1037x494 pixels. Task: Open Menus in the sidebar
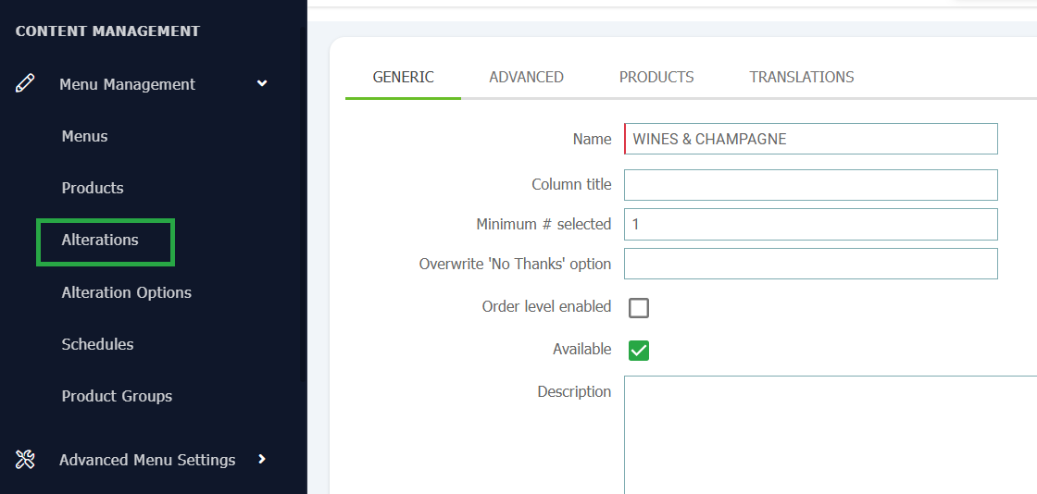click(84, 136)
